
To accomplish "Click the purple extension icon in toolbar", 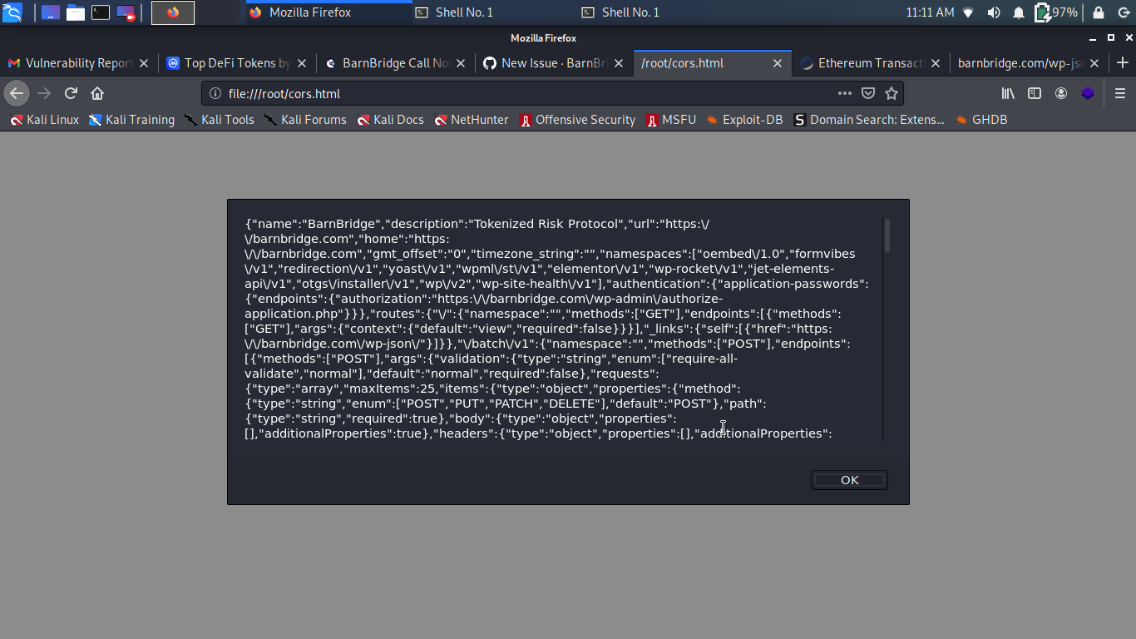I will pyautogui.click(x=1088, y=93).
